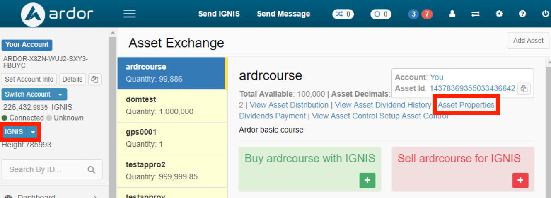Image resolution: width=551 pixels, height=198 pixels.
Task: Click the power logout icon
Action: point(545,14)
